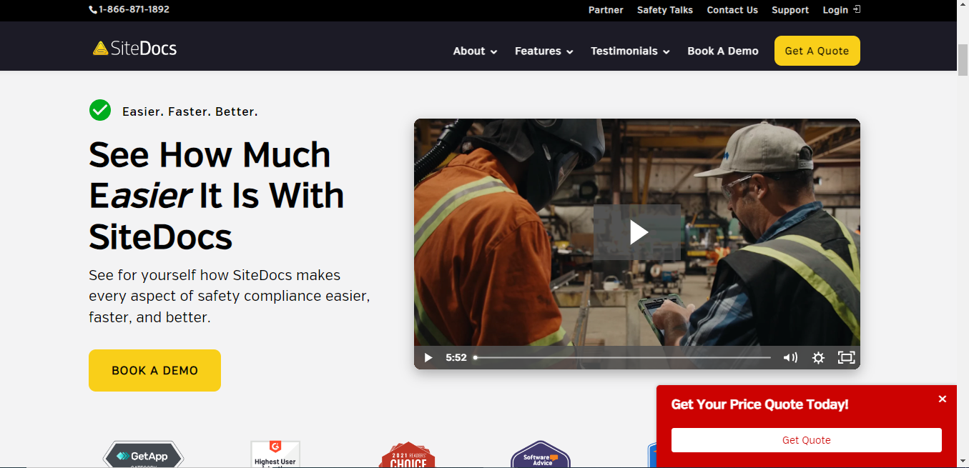969x468 pixels.
Task: Open Safety Talks page
Action: (665, 10)
